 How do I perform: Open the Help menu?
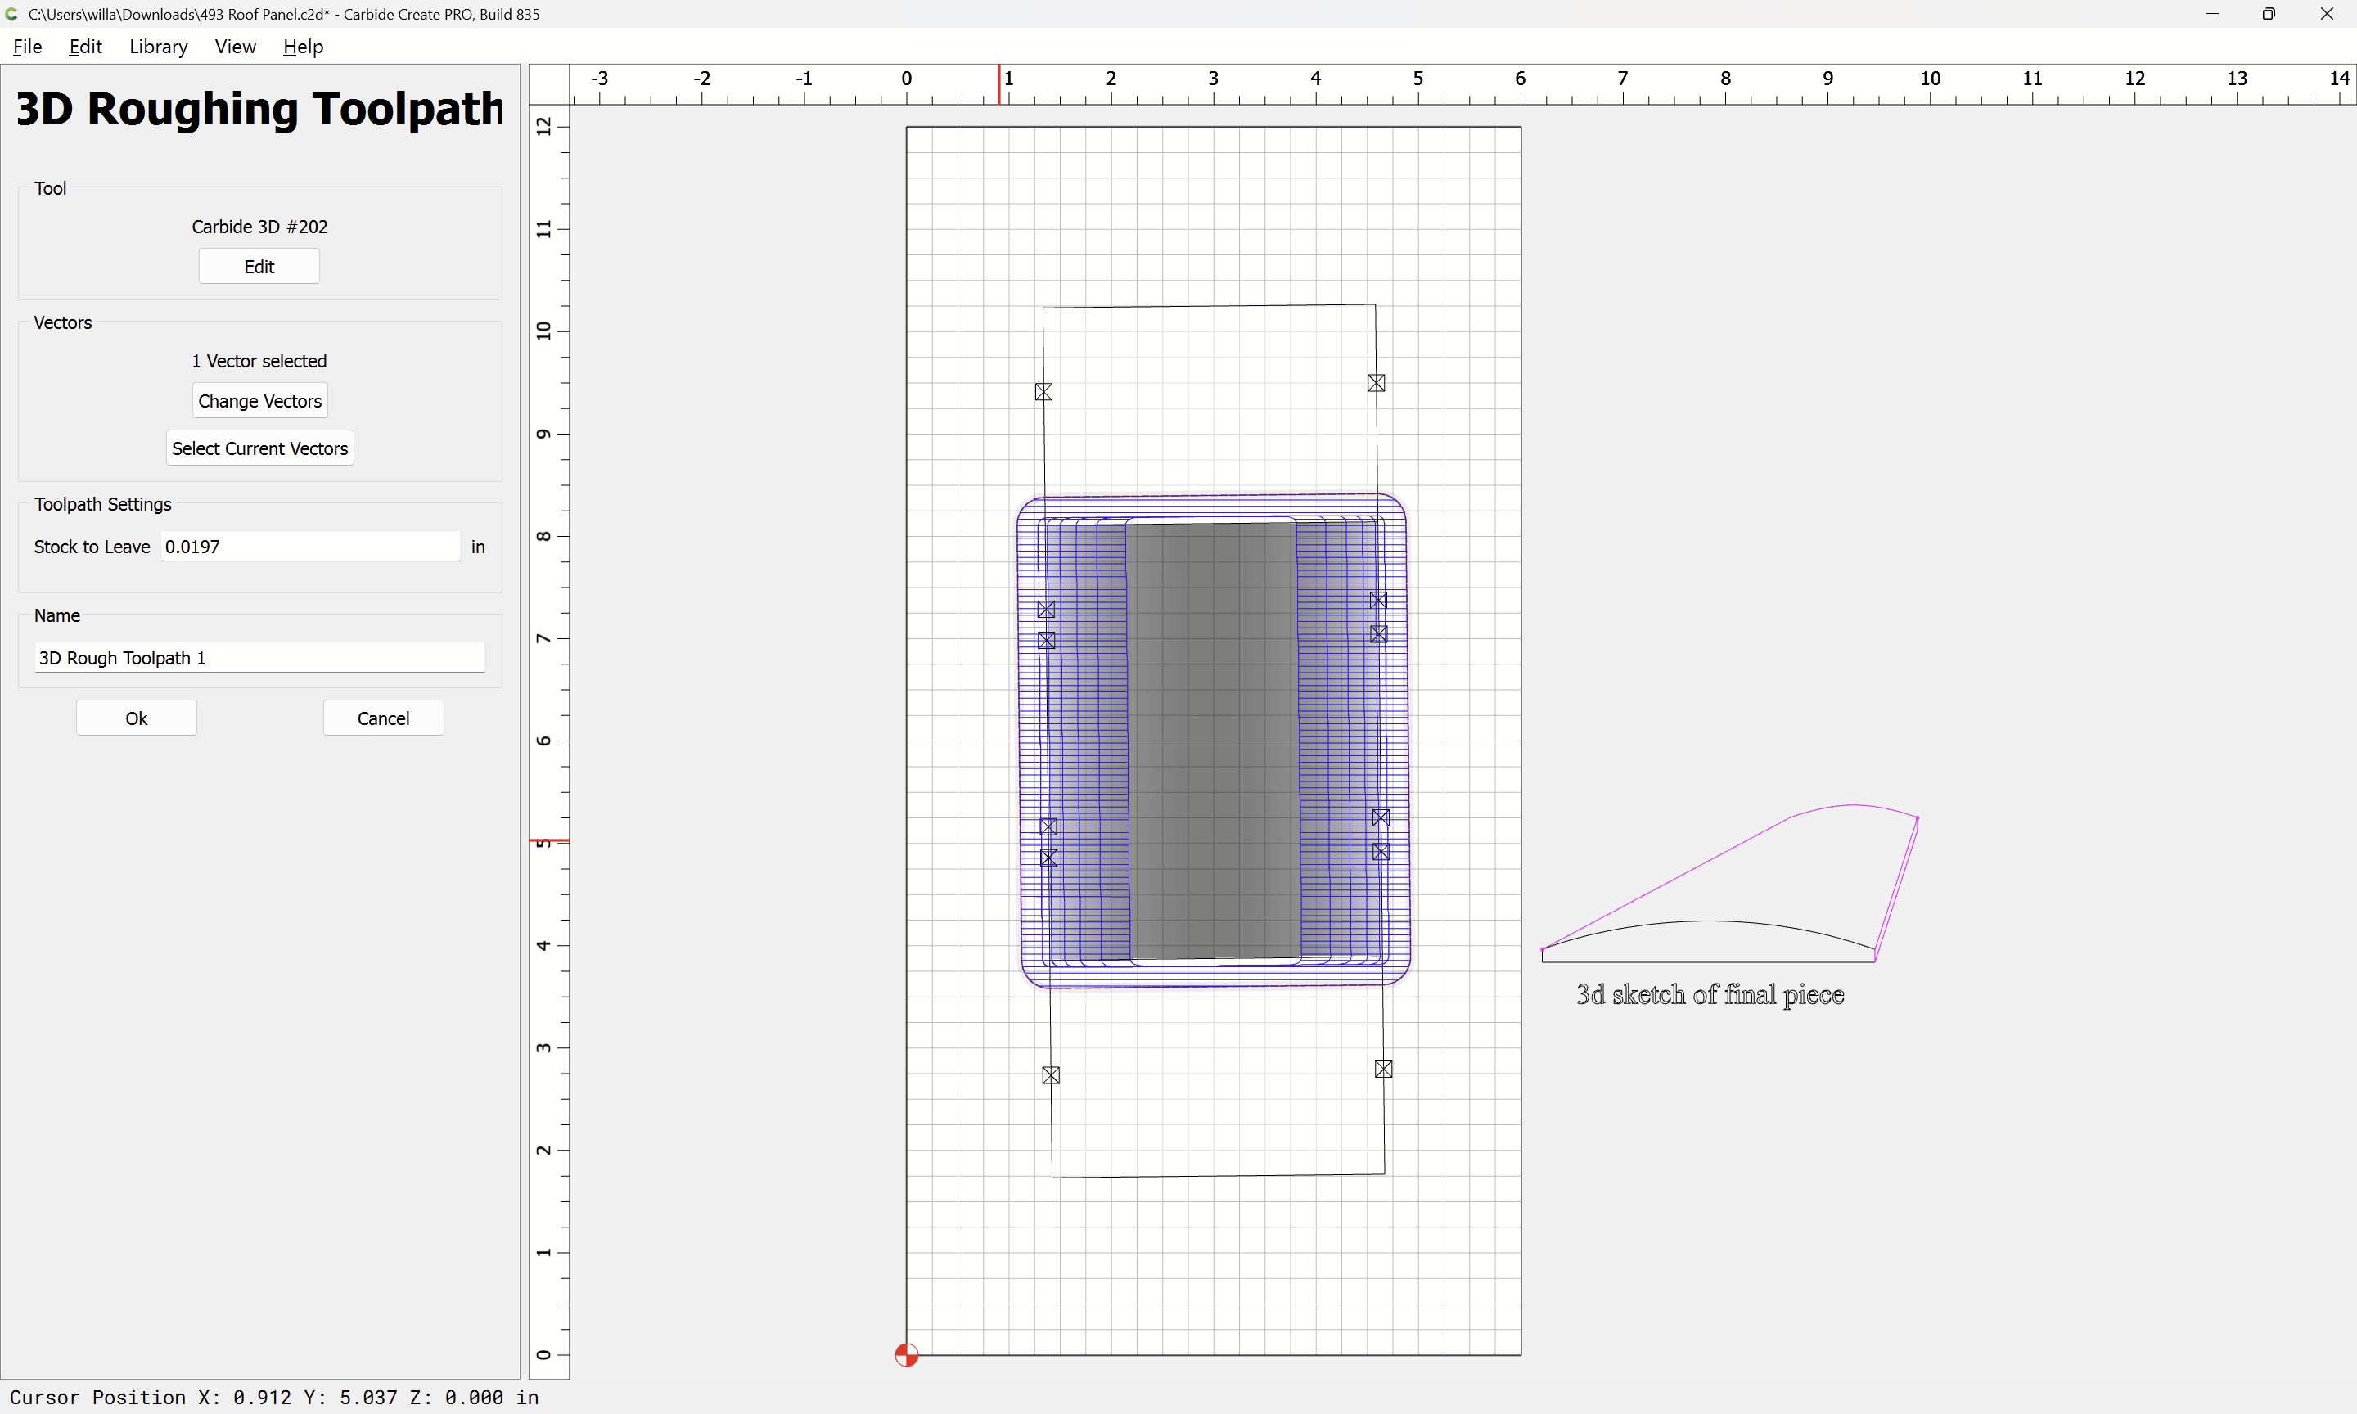pyautogui.click(x=303, y=47)
